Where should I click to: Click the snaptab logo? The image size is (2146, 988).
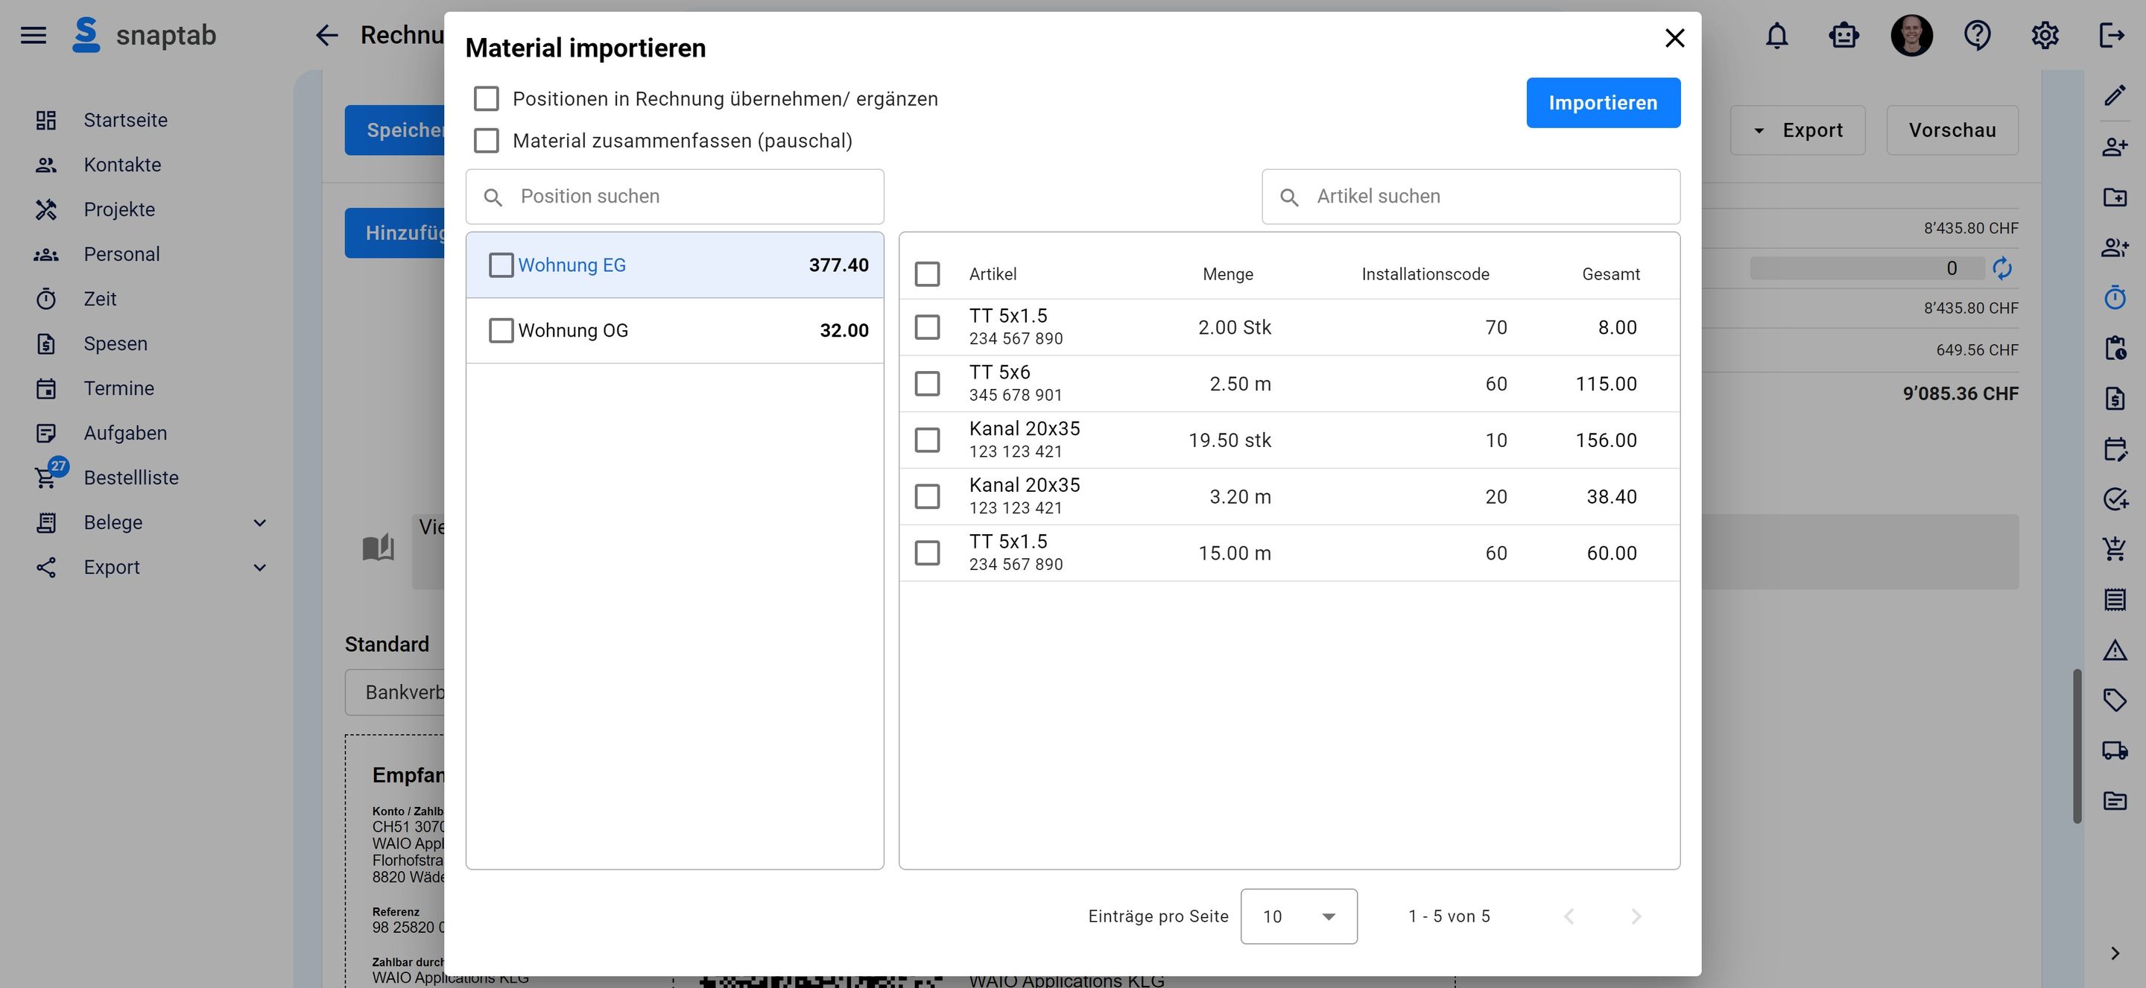[144, 35]
